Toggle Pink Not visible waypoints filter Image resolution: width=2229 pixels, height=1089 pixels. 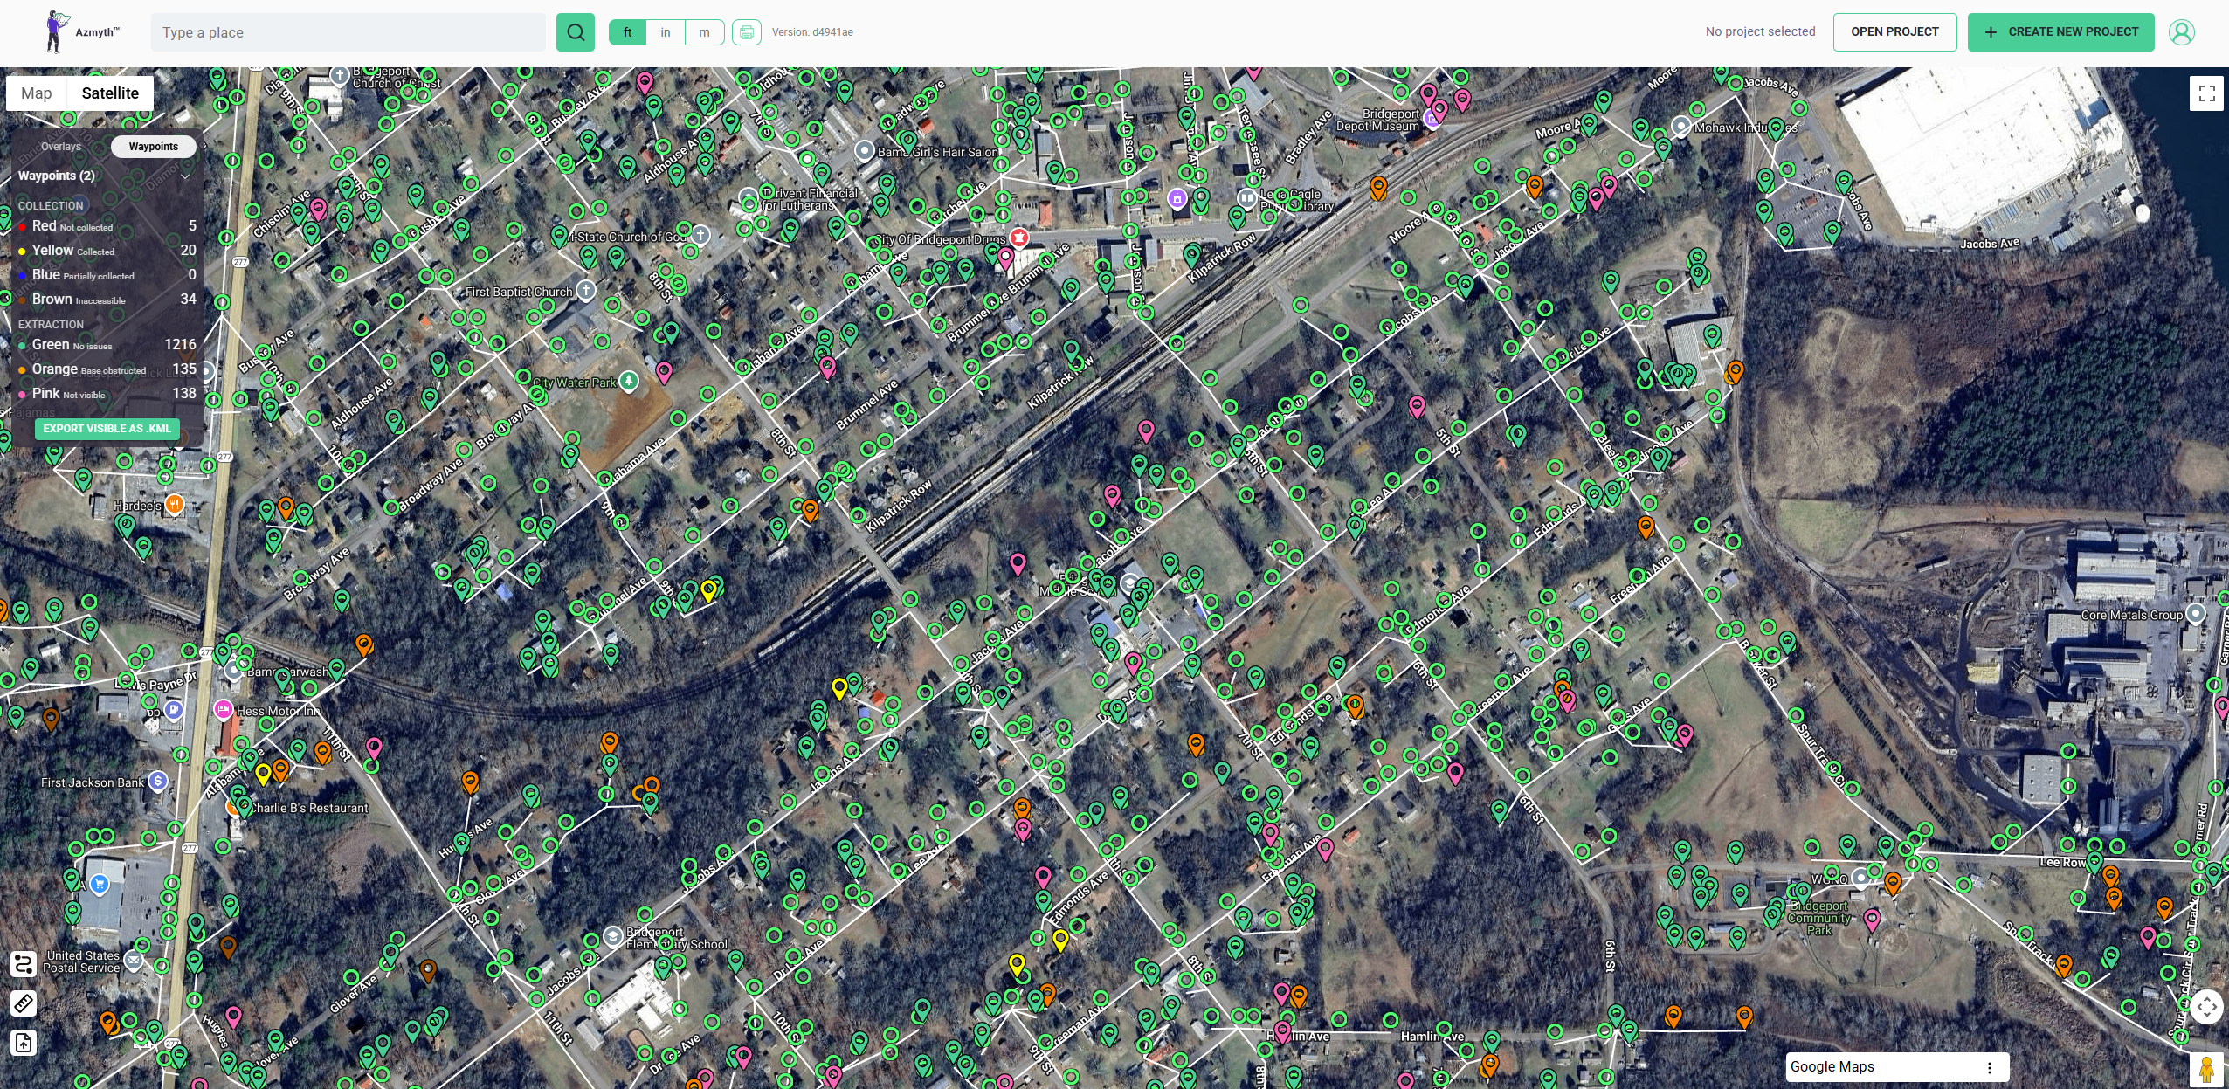pyautogui.click(x=107, y=394)
